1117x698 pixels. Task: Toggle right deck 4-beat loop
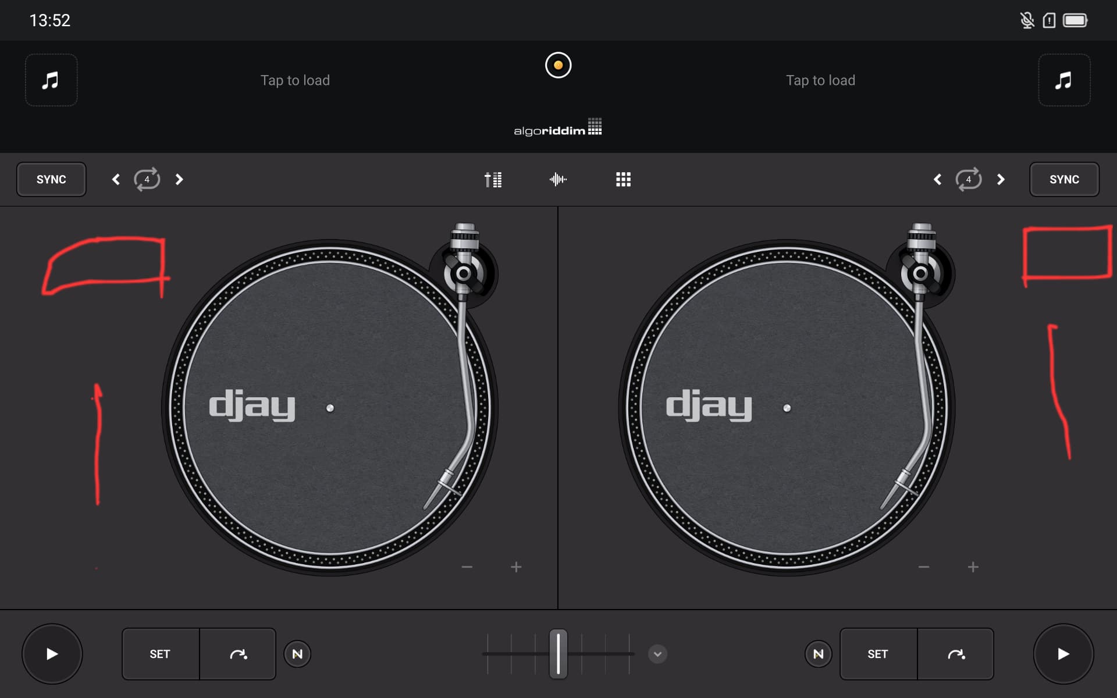click(x=969, y=179)
